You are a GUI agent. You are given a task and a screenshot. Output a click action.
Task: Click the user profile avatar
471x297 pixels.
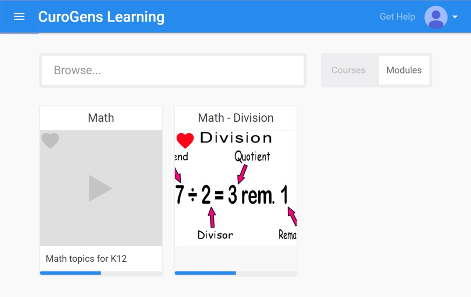436,17
